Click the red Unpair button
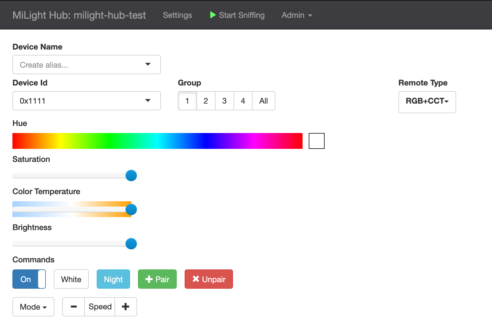 coord(209,279)
